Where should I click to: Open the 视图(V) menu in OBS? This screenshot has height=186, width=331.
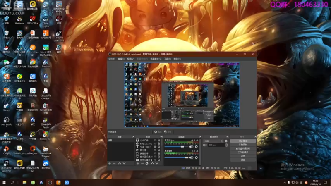point(130,59)
